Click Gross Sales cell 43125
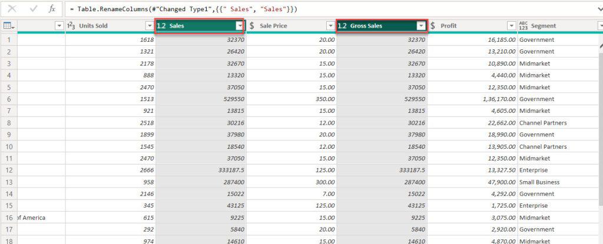 (382, 206)
